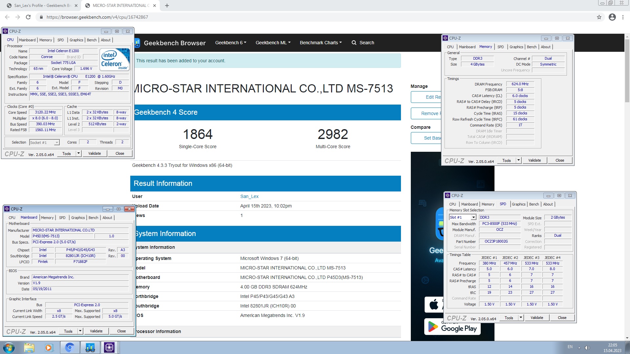Open Chrome's three-dot menu

pyautogui.click(x=623, y=17)
